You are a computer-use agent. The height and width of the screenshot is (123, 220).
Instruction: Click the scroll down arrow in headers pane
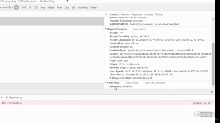213,87
